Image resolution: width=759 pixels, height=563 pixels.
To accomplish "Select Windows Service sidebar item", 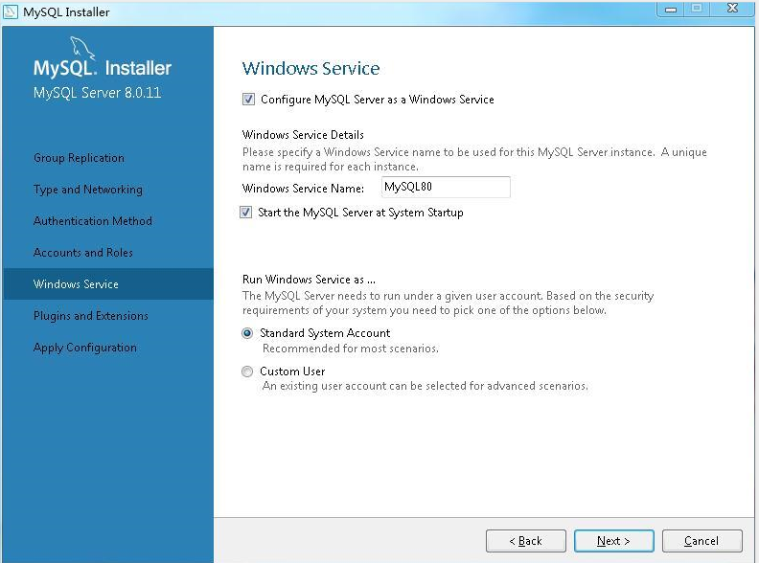I will coord(108,284).
